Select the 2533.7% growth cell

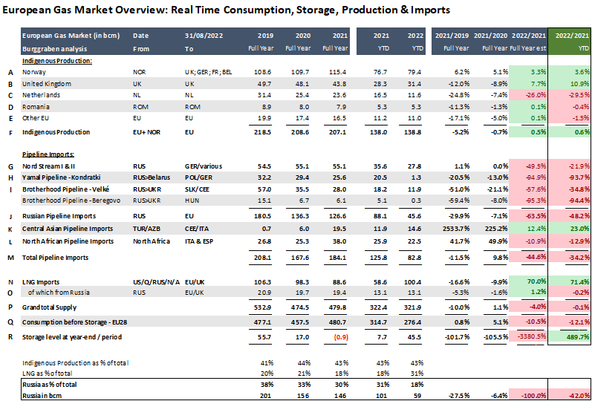click(x=453, y=229)
